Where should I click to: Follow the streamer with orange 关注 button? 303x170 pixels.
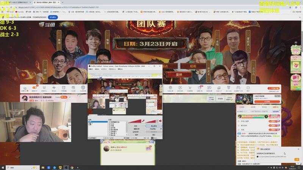[x=64, y=97]
